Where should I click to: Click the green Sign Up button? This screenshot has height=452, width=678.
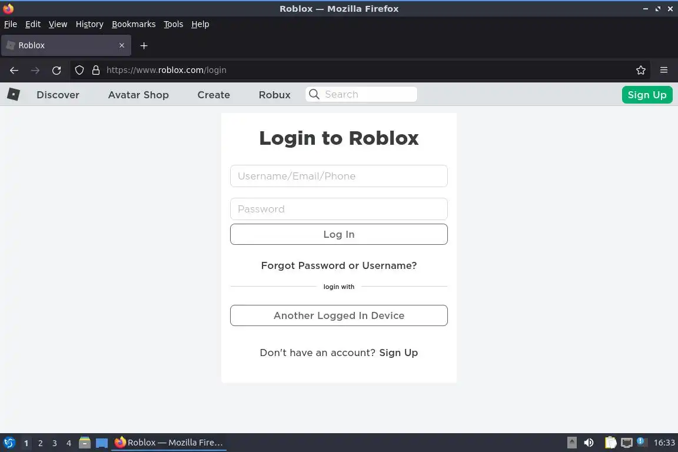click(647, 95)
